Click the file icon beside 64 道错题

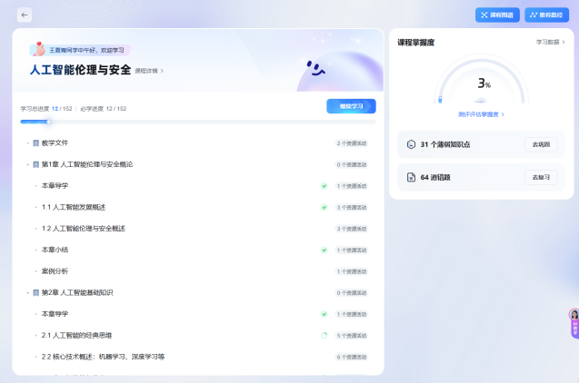click(x=411, y=177)
